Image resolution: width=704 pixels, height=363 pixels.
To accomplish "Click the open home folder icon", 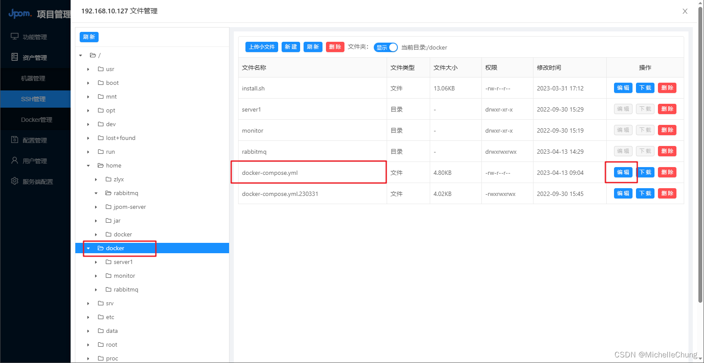I will [101, 165].
